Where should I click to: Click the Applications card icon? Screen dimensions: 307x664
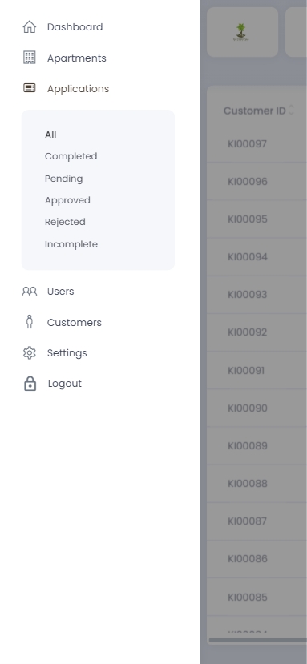pos(30,88)
